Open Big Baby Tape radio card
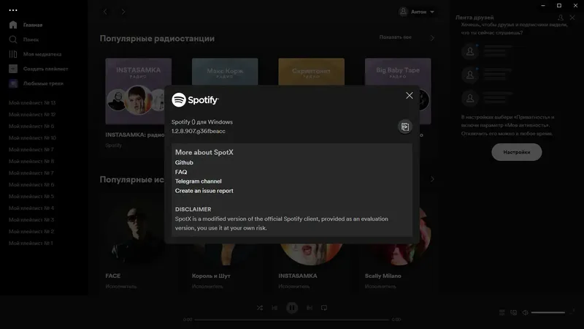 pyautogui.click(x=398, y=71)
